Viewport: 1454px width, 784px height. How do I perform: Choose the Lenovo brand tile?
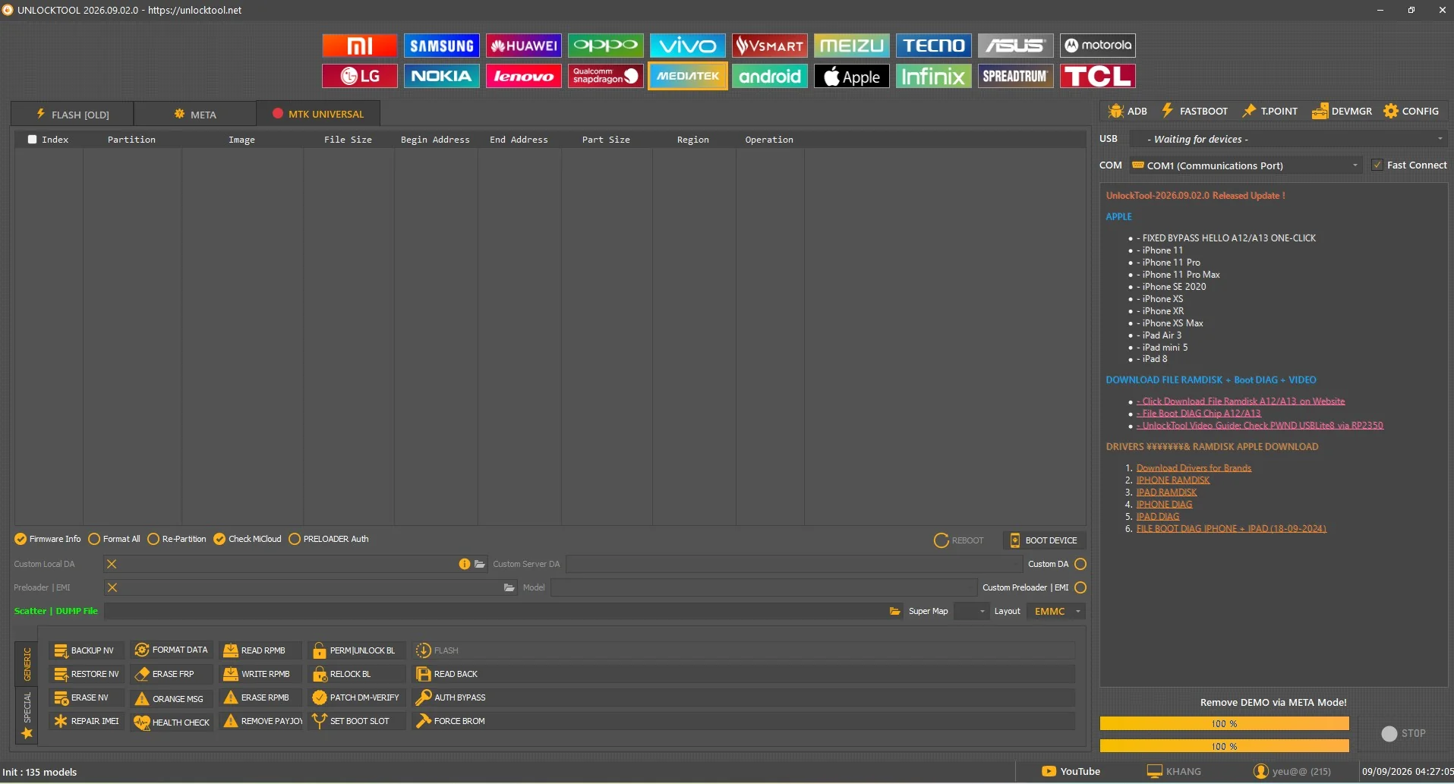[523, 76]
